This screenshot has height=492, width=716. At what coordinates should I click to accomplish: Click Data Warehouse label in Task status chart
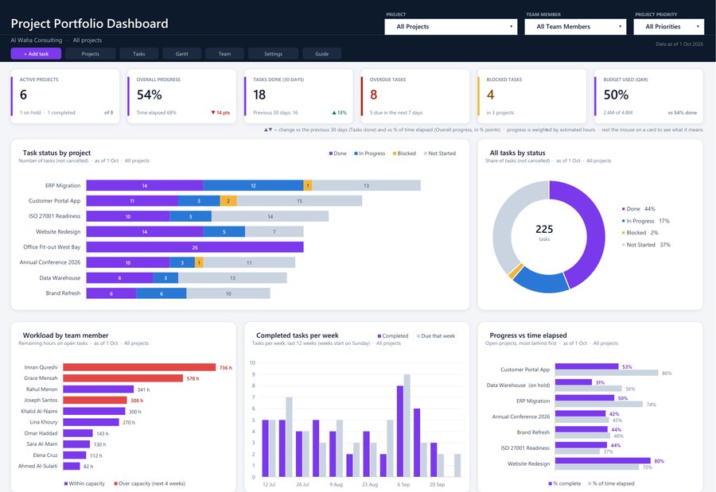tap(60, 277)
